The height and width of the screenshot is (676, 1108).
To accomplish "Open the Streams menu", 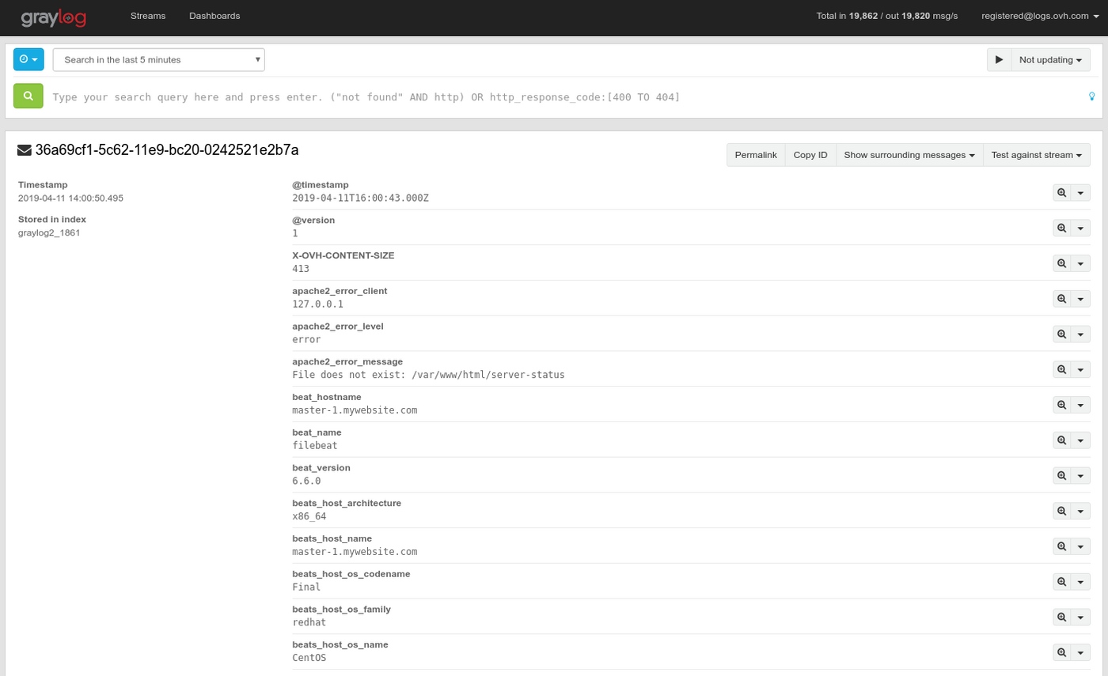I will coord(147,15).
